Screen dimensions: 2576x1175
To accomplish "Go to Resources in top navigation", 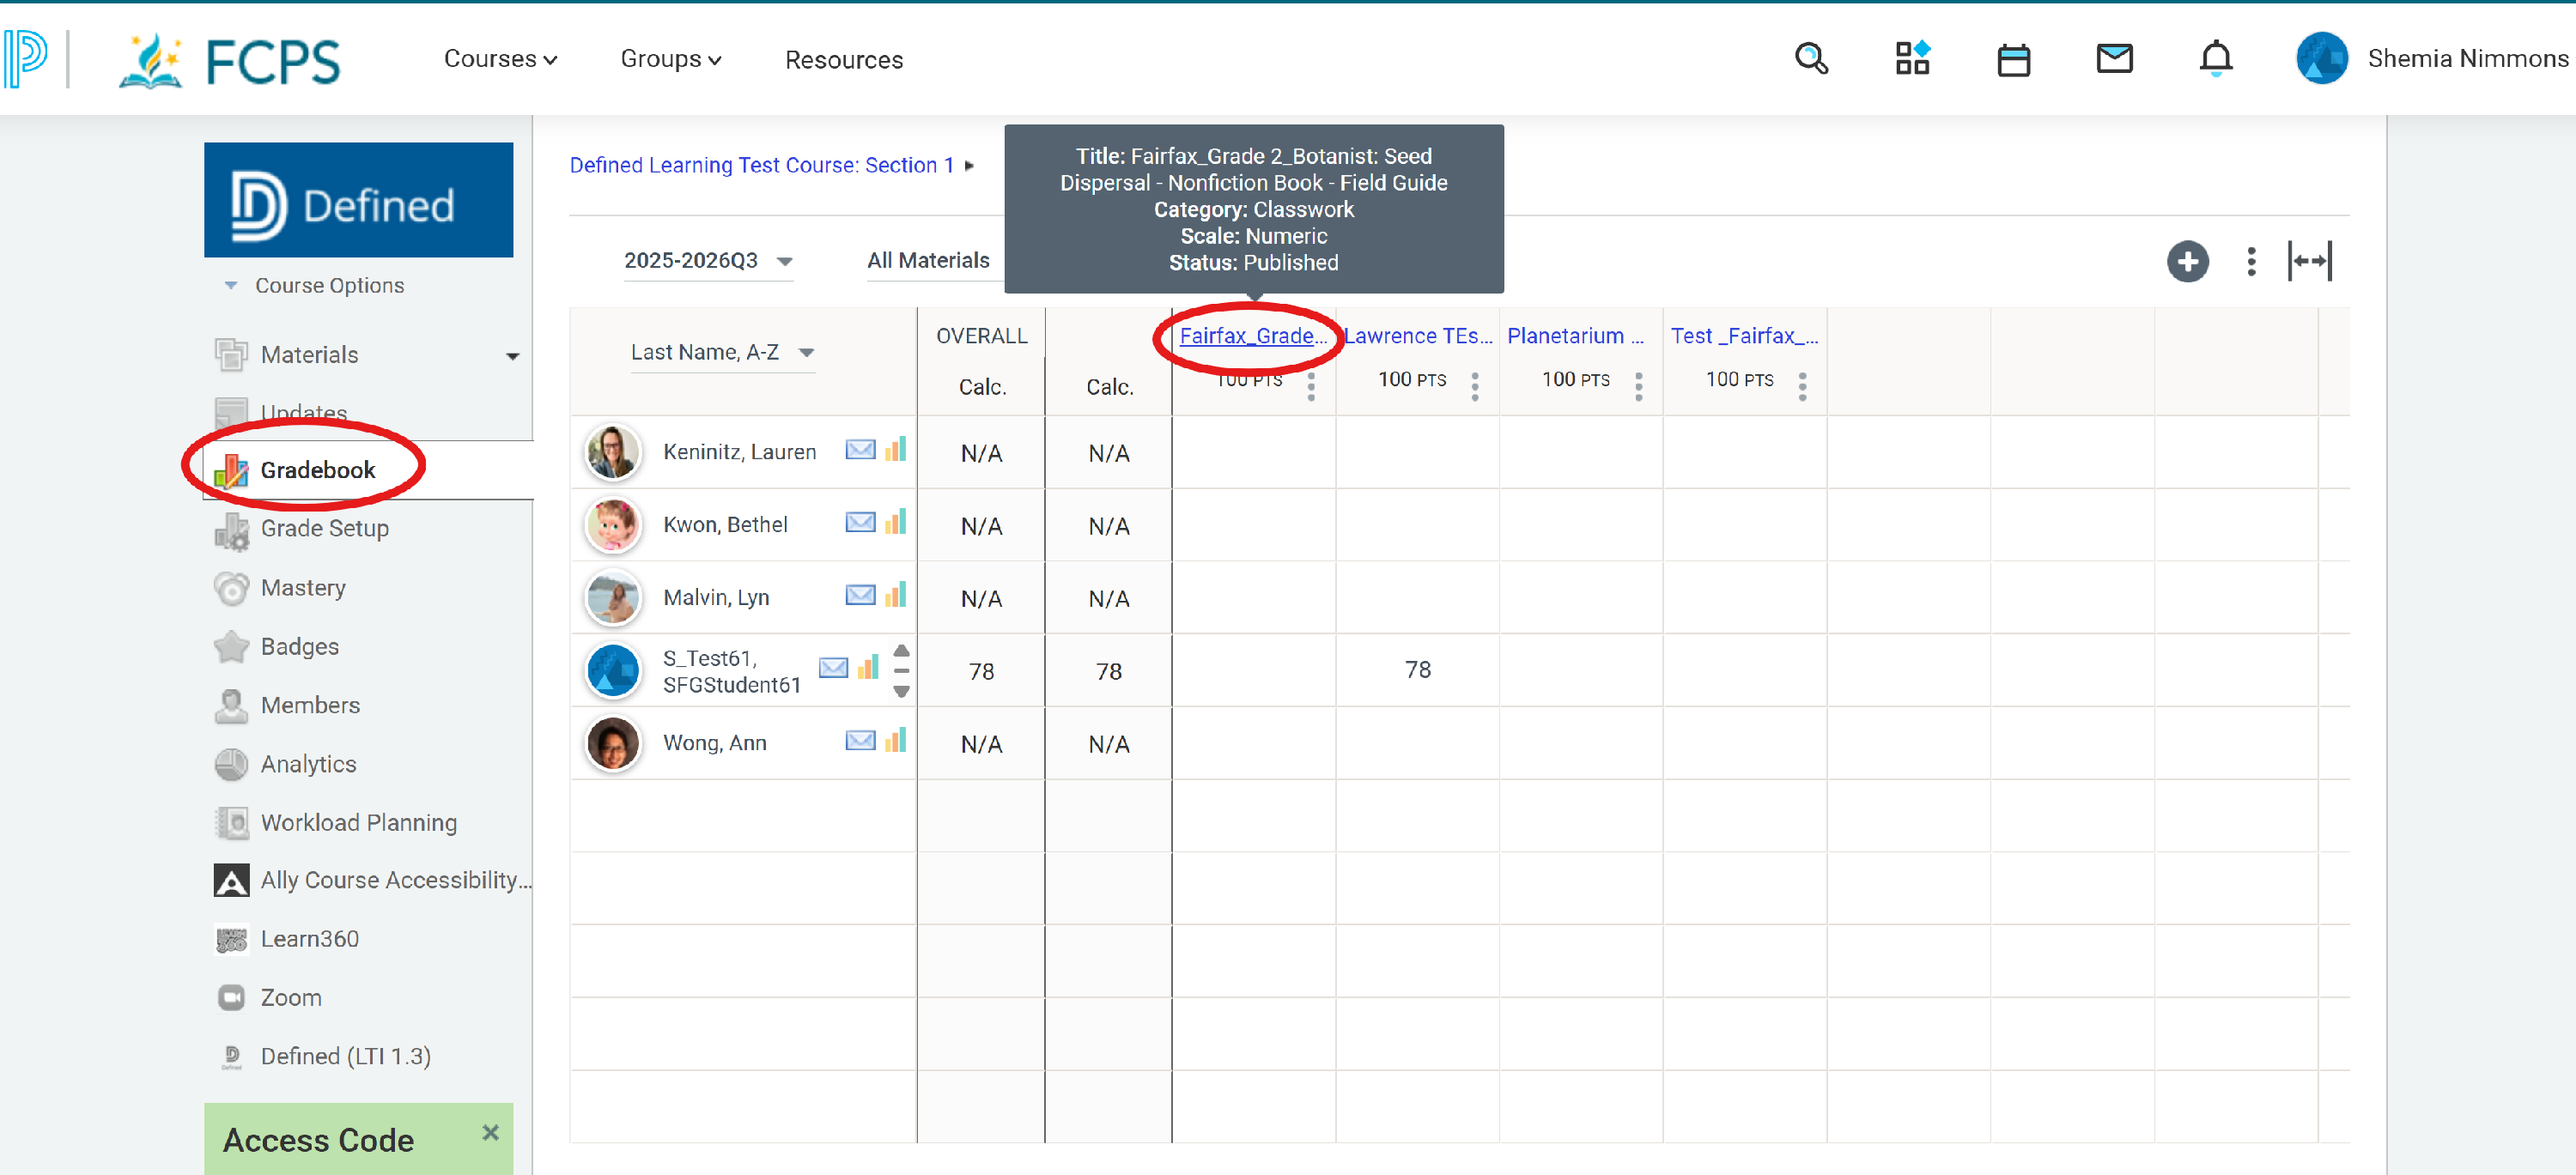I will 843,60.
